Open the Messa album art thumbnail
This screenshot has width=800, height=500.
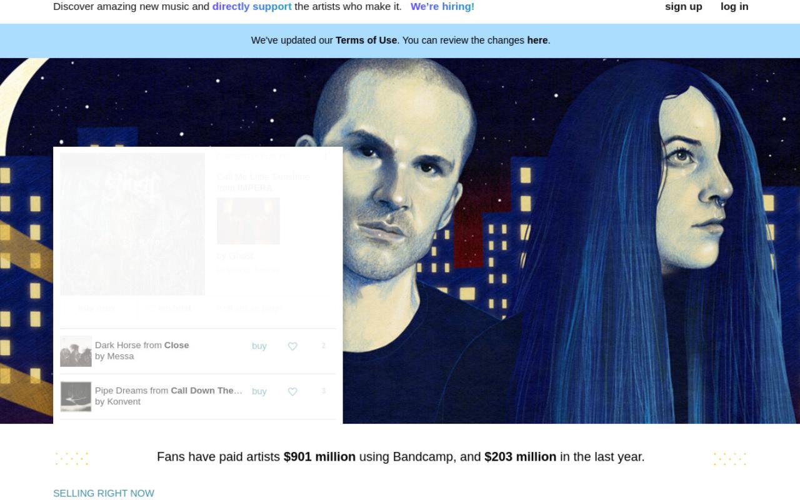(76, 351)
